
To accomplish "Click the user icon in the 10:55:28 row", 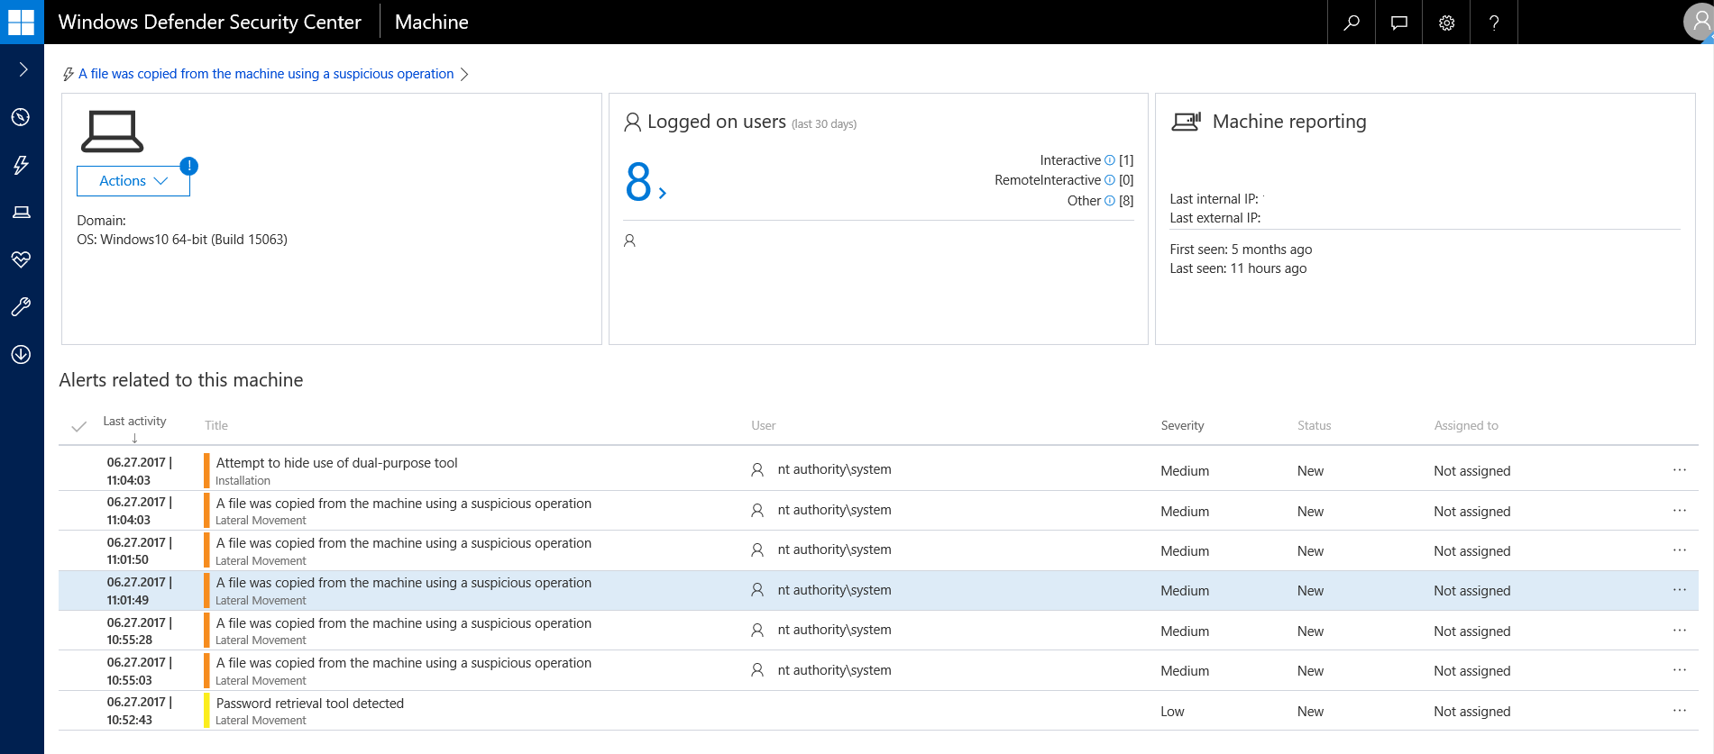I will click(757, 630).
